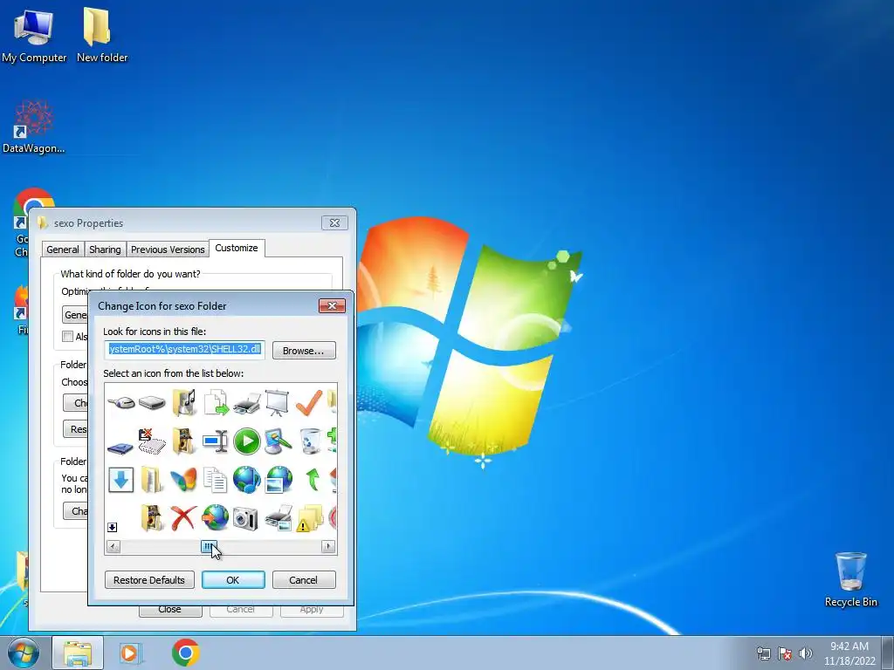Choose the orange checkmark icon

click(309, 402)
